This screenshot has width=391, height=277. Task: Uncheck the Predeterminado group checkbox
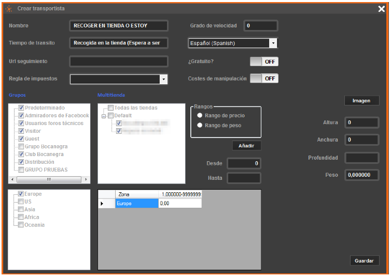point(21,108)
